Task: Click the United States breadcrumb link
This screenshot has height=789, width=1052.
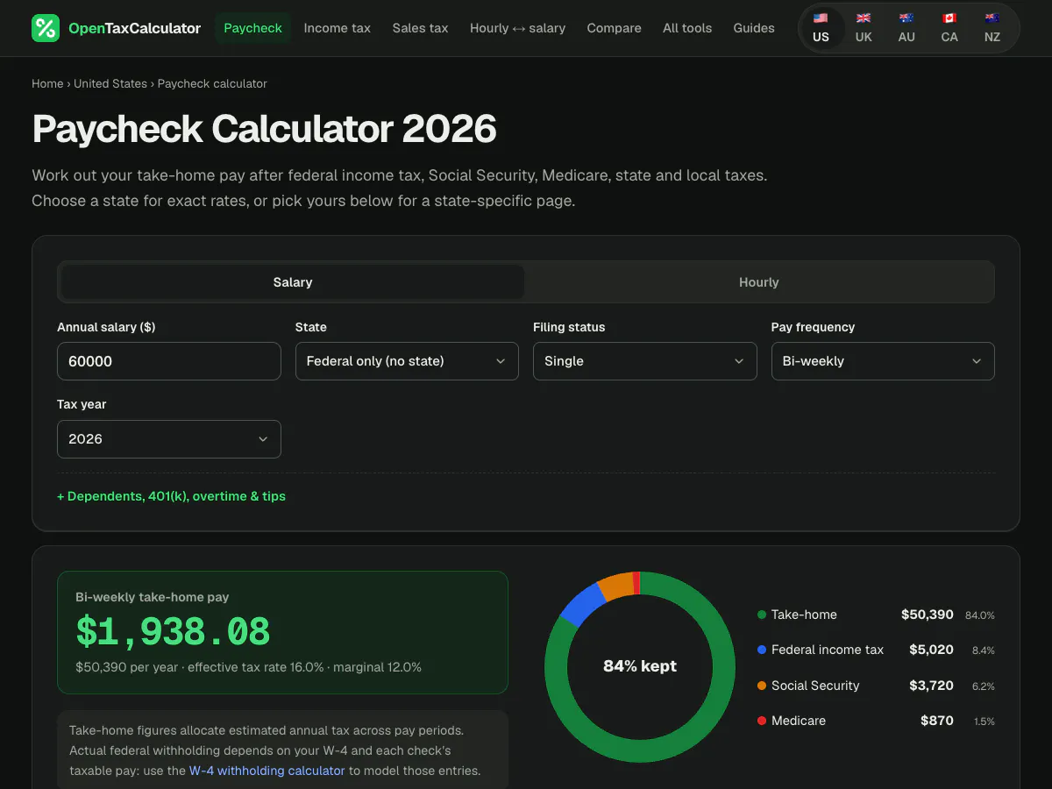Action: pyautogui.click(x=110, y=84)
